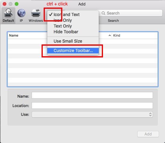
Task: Choose Icon Only from context menu
Action: click(x=73, y=20)
